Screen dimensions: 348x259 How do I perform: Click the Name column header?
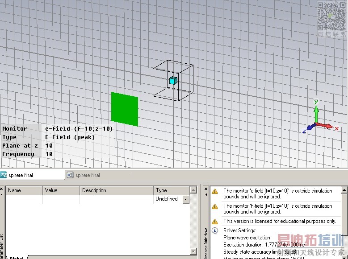coord(24,190)
